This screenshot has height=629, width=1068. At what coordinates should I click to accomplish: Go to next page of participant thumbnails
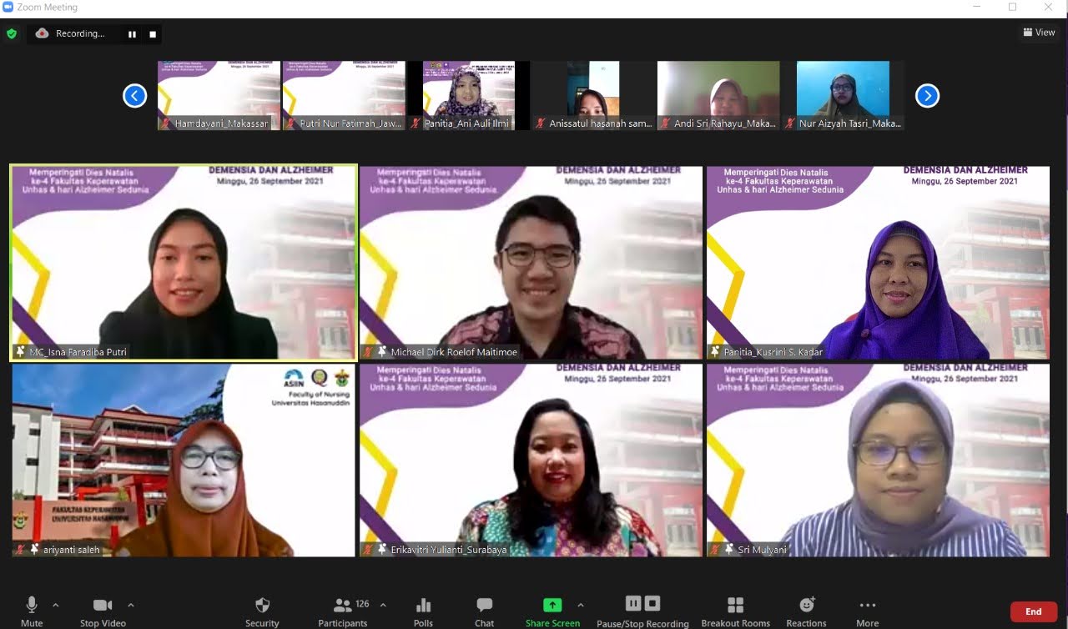927,96
